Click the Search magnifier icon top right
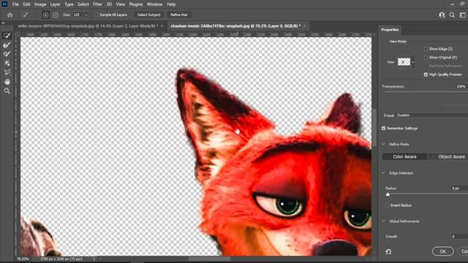The width and height of the screenshot is (468, 263). (452, 15)
